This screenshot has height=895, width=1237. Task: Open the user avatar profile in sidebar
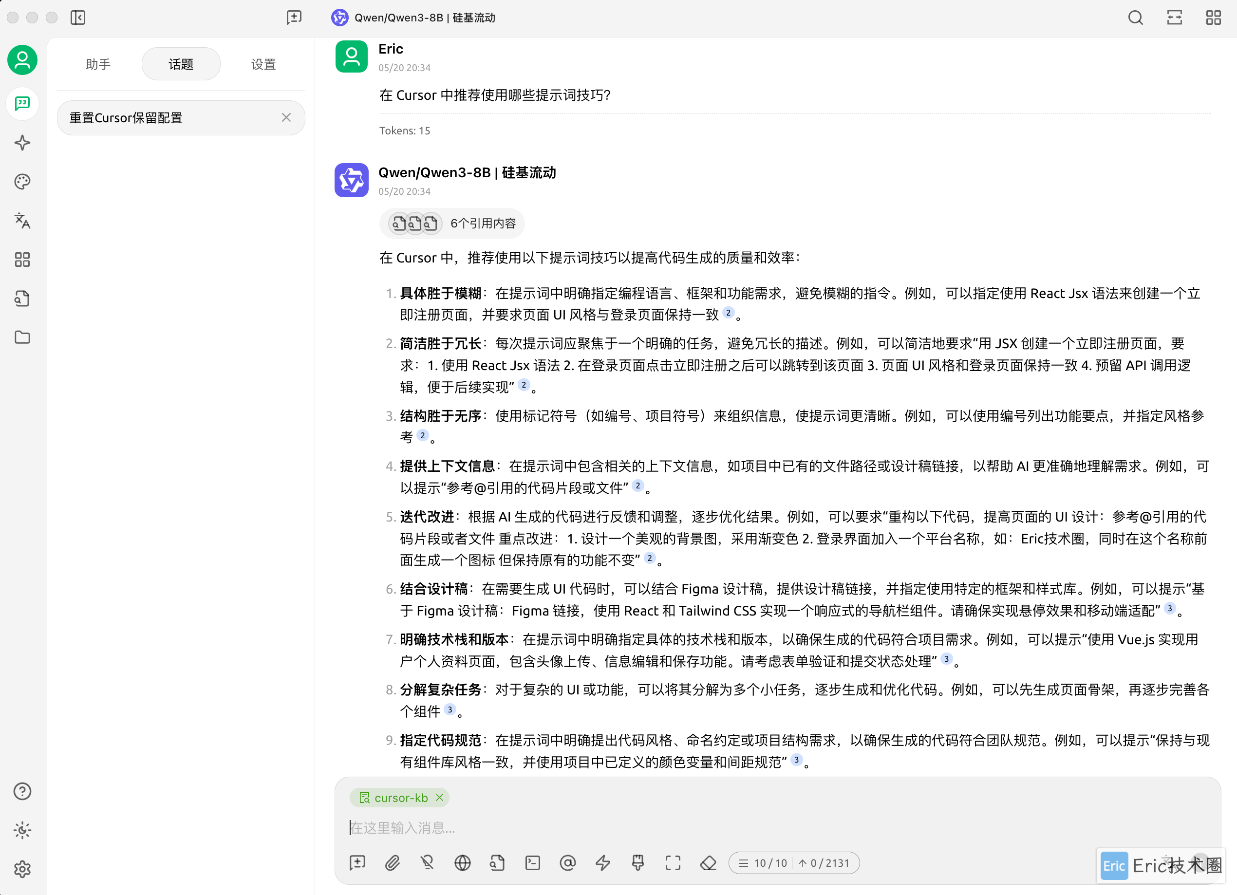(22, 59)
